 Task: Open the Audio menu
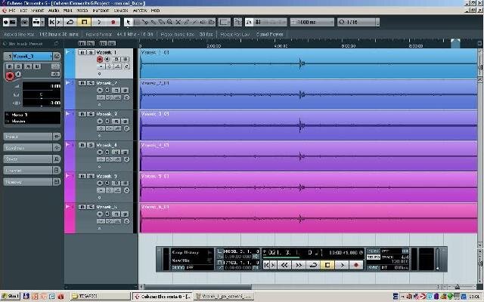[54, 11]
